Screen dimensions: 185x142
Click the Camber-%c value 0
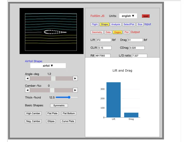49,86
